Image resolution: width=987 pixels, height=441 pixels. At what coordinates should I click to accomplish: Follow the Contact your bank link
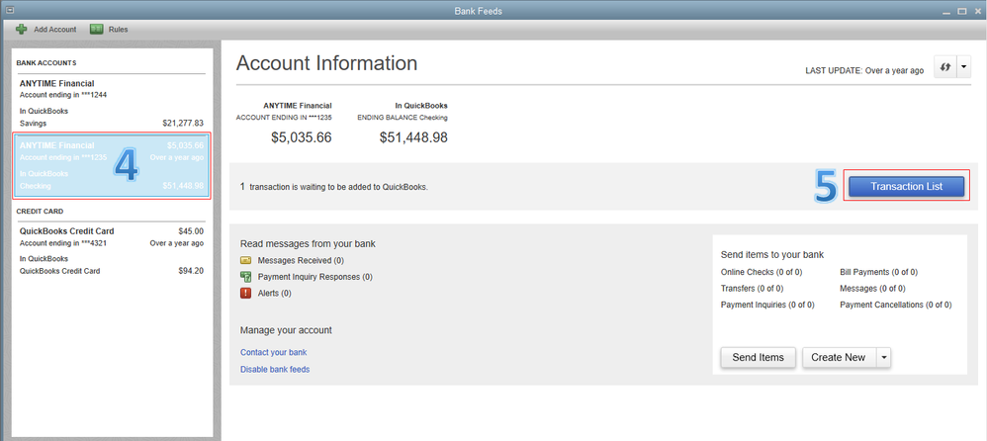click(273, 352)
